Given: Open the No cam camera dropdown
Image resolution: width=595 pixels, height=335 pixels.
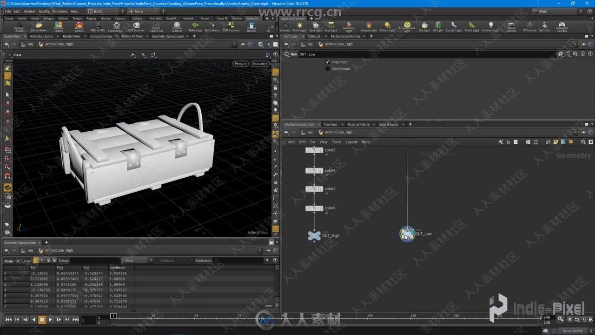Looking at the screenshot, I should (x=260, y=64).
